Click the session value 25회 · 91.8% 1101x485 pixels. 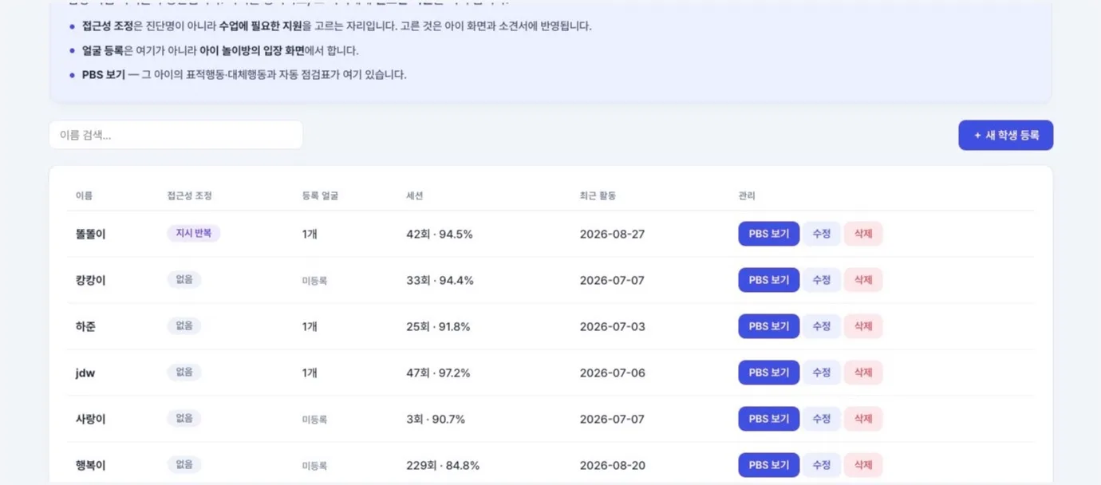point(438,326)
